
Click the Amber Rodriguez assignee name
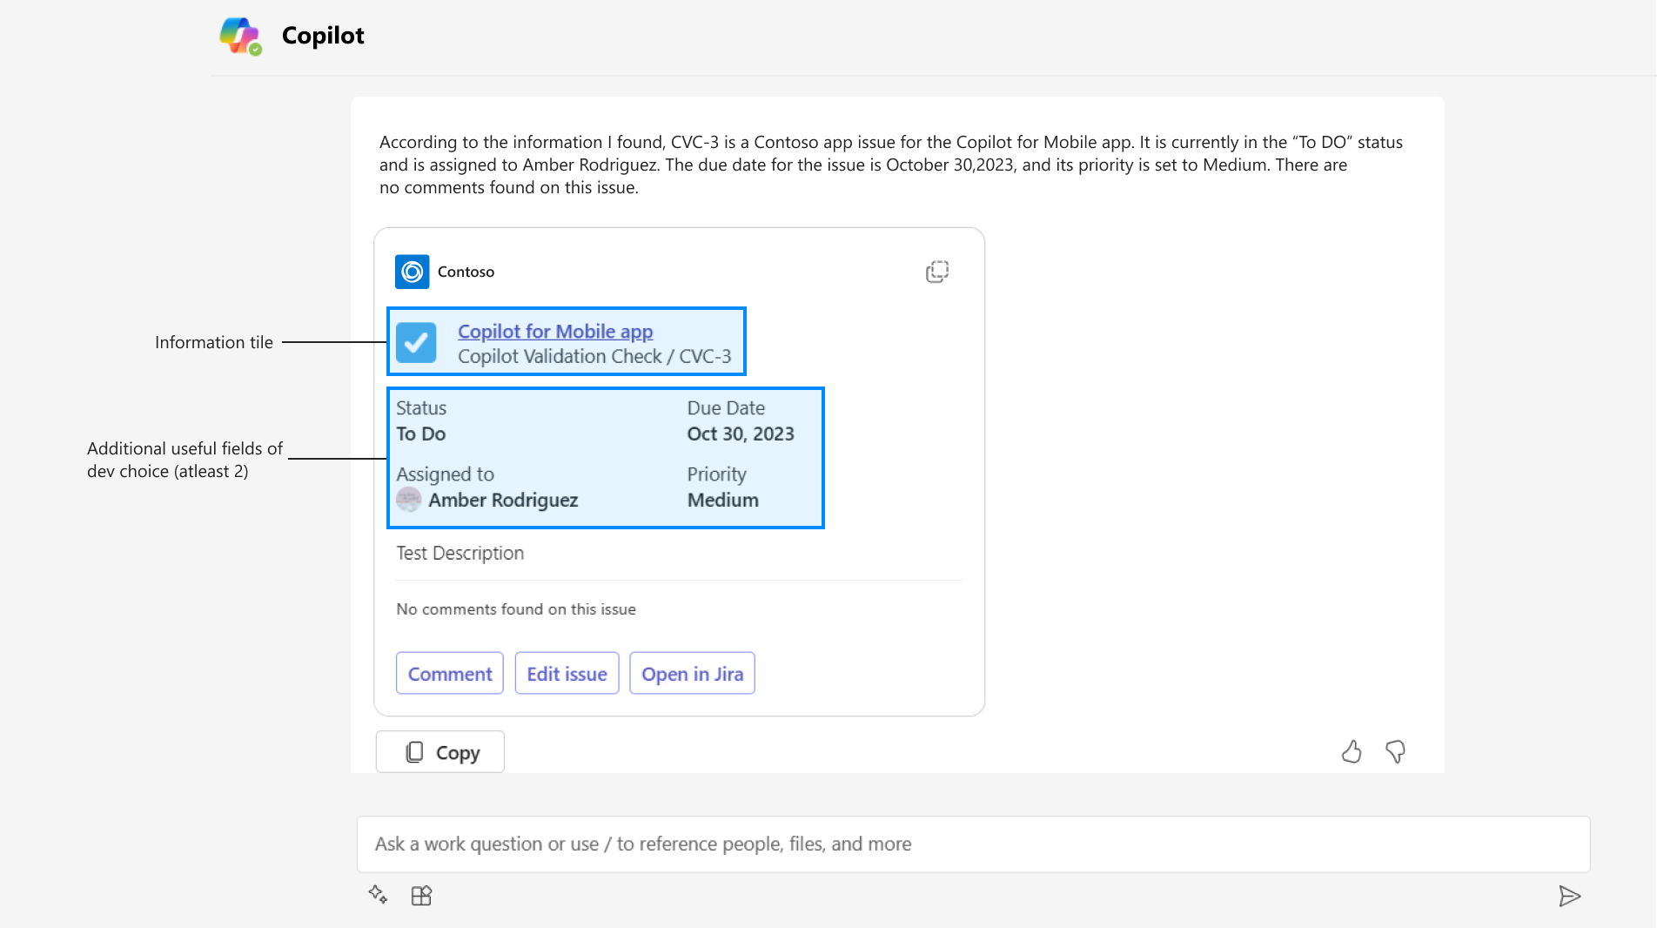[x=503, y=501]
